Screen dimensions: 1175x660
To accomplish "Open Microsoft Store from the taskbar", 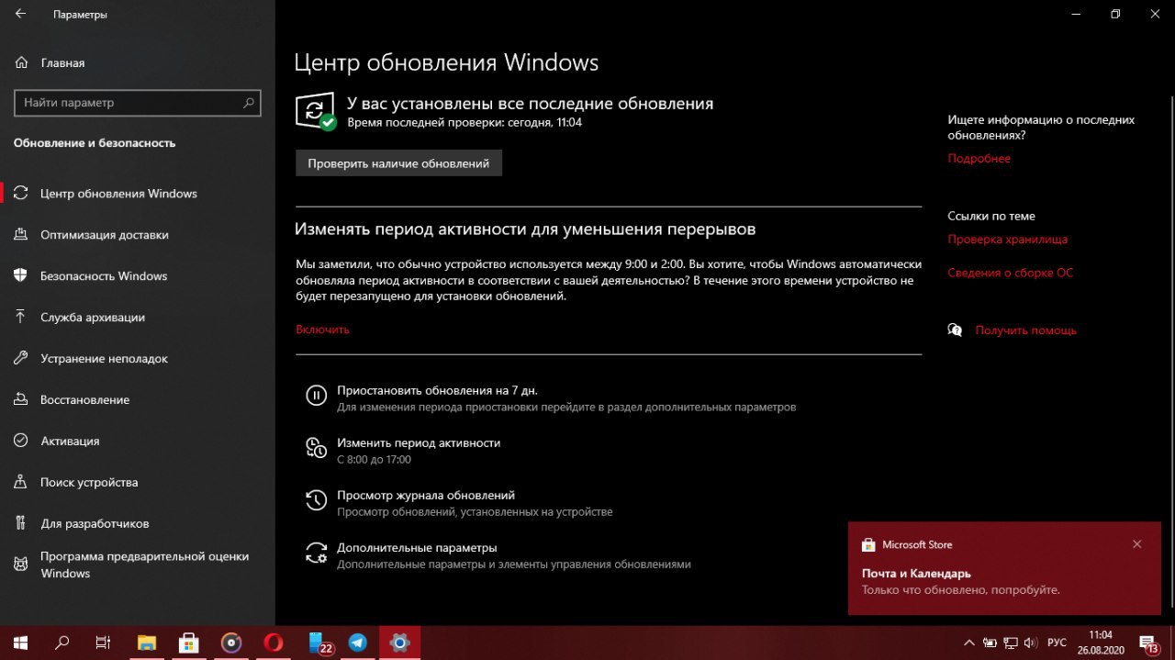I will point(188,643).
